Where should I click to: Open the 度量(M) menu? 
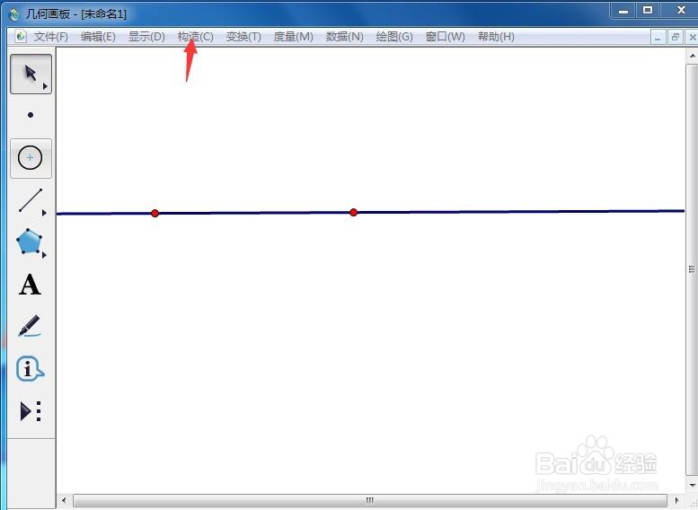[x=294, y=37]
